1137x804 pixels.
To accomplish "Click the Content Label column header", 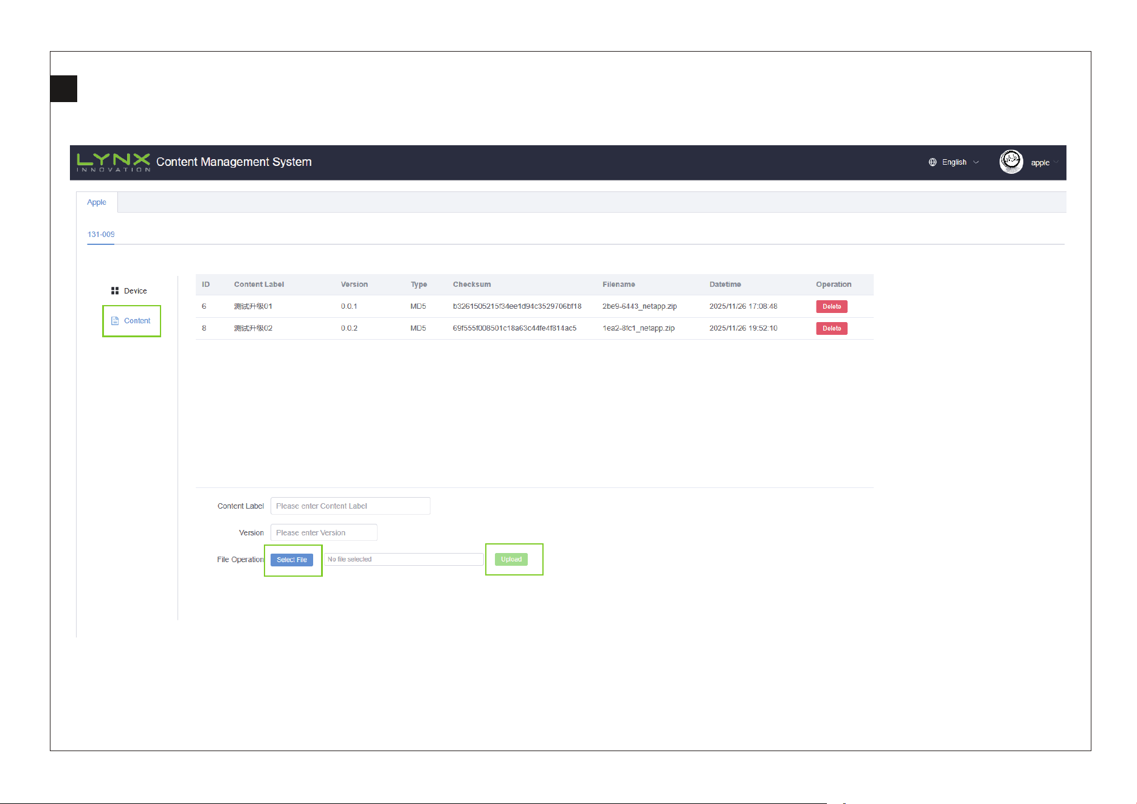I will tap(259, 284).
